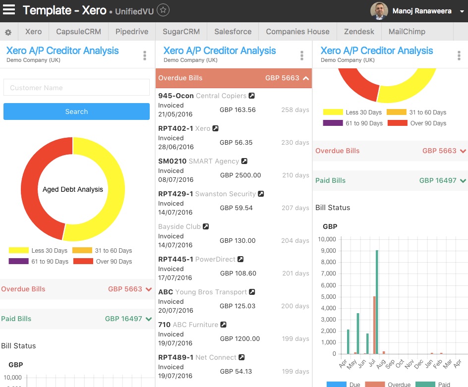Open external link icon for SMART Agency
The width and height of the screenshot is (468, 387).
tap(244, 161)
